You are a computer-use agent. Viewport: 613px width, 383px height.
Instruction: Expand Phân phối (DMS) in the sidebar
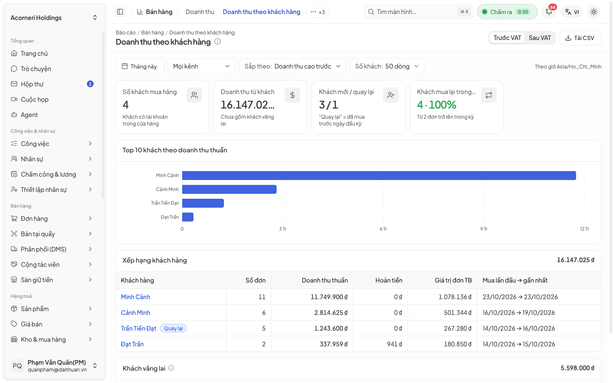52,249
